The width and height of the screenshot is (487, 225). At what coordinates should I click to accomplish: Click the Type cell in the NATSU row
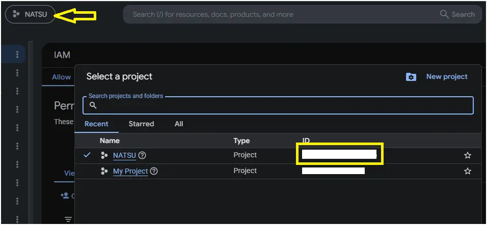coord(245,155)
